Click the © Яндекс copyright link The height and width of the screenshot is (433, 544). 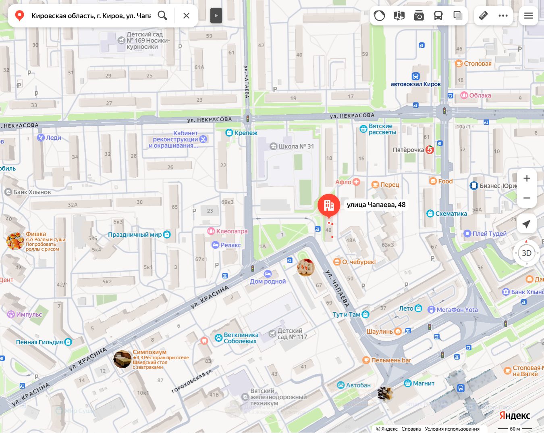386,429
